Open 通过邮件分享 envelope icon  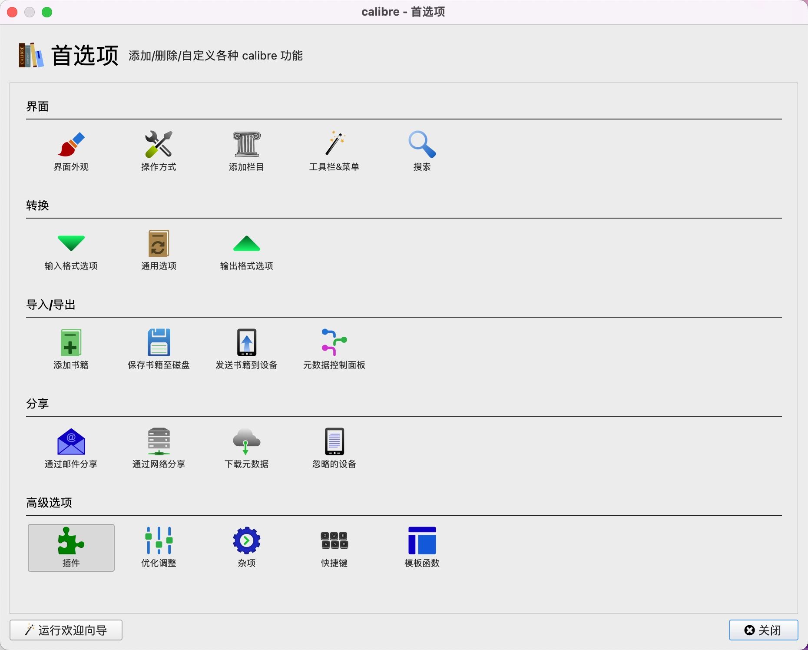(71, 448)
